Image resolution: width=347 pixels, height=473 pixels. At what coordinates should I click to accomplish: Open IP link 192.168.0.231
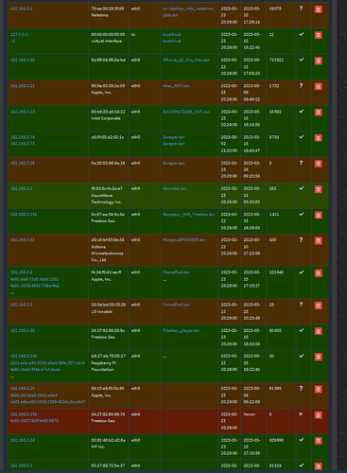pyautogui.click(x=24, y=215)
